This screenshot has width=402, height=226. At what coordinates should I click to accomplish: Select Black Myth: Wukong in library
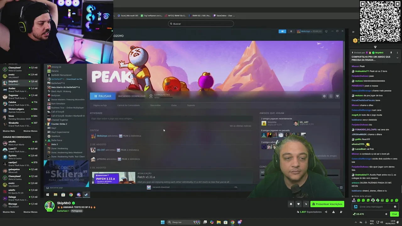coord(61,91)
